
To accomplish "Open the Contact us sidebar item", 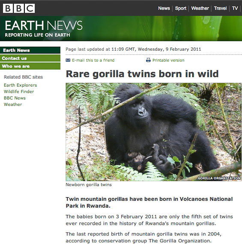I will (x=30, y=58).
